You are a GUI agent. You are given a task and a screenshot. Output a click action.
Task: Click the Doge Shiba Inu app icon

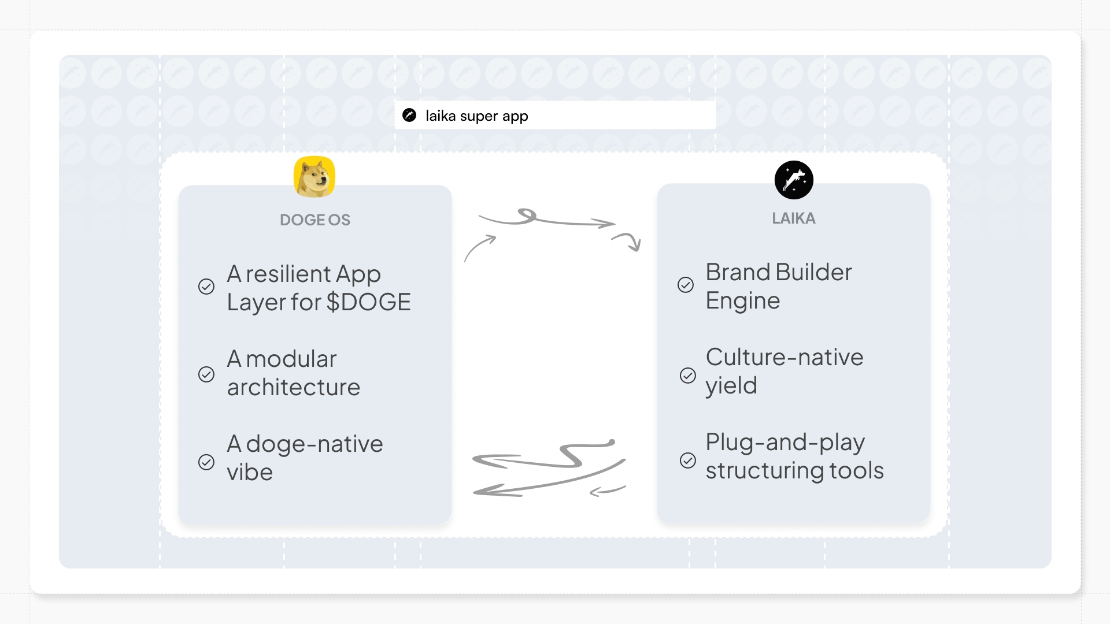pos(314,177)
